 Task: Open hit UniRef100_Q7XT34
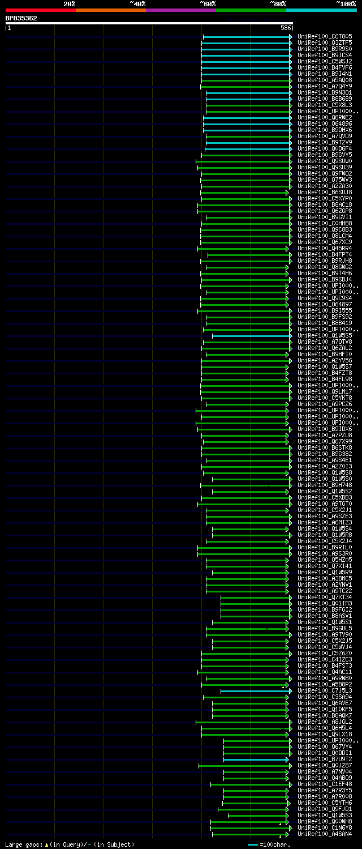point(325,598)
